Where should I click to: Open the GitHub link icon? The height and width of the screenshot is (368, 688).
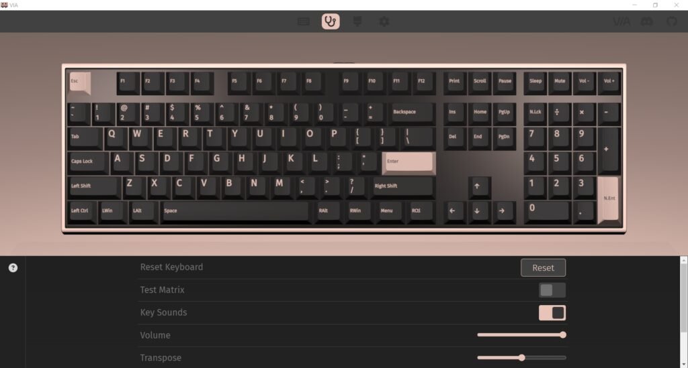pyautogui.click(x=672, y=21)
